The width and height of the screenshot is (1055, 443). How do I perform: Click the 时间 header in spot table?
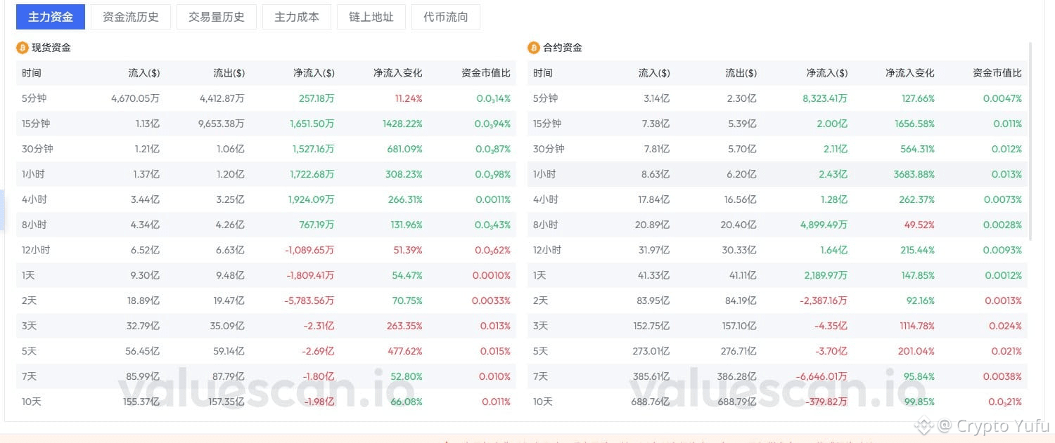pyautogui.click(x=32, y=73)
